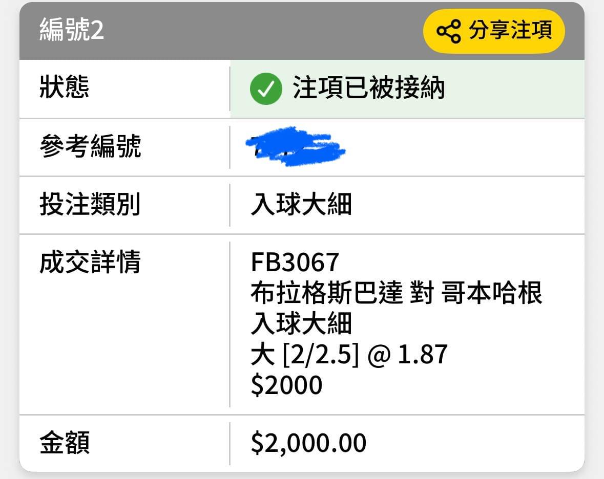Click the 注項已被接納 status text

point(369,88)
